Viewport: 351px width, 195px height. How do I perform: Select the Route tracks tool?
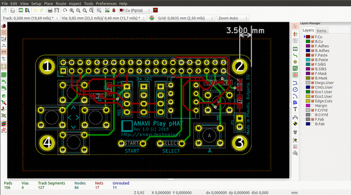click(295, 55)
